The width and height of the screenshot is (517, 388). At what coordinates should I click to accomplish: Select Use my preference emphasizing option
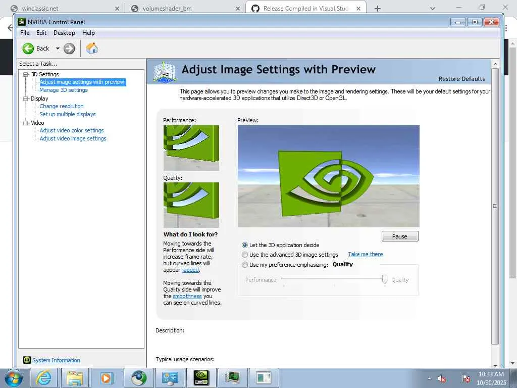pos(245,265)
